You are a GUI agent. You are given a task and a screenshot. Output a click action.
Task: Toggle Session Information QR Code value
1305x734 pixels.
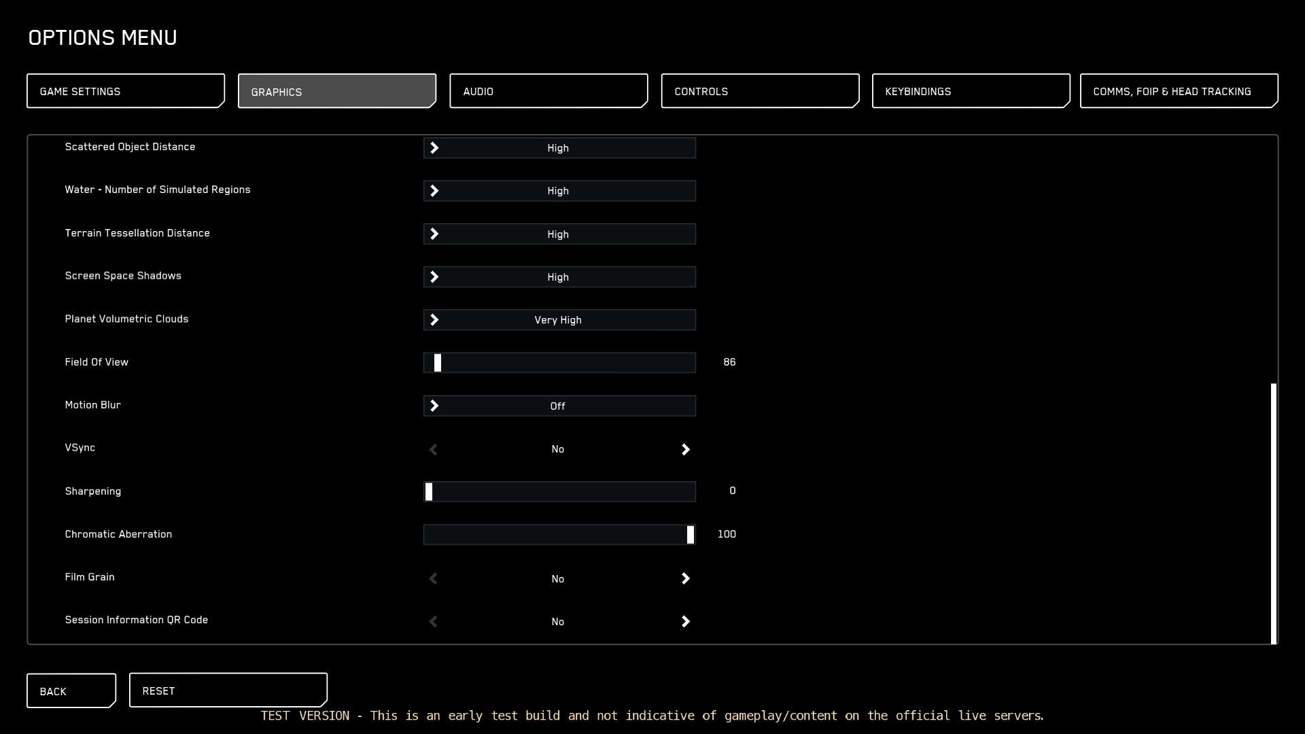pos(557,622)
